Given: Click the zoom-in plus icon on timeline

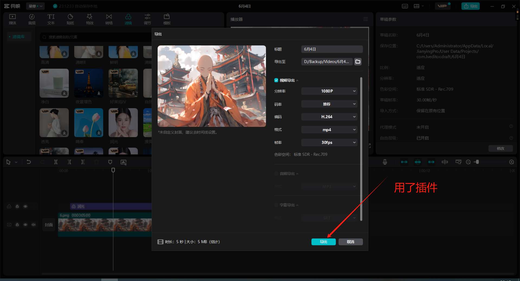Looking at the screenshot, I should click(511, 162).
